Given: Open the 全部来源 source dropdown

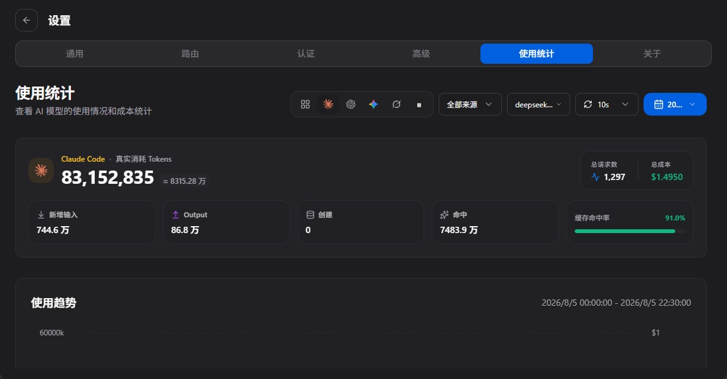Looking at the screenshot, I should [470, 104].
